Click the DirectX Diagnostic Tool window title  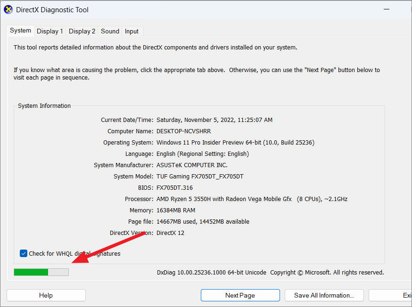click(52, 10)
